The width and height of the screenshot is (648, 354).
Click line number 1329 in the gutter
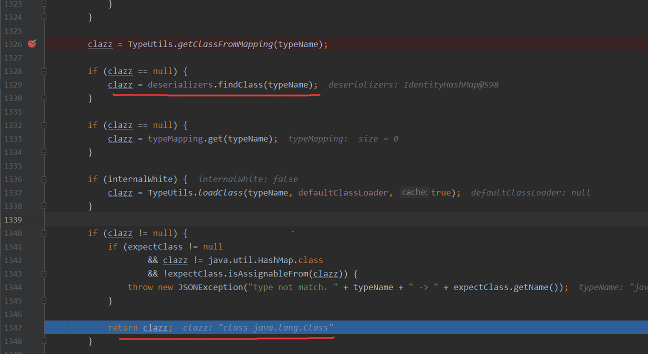(13, 84)
